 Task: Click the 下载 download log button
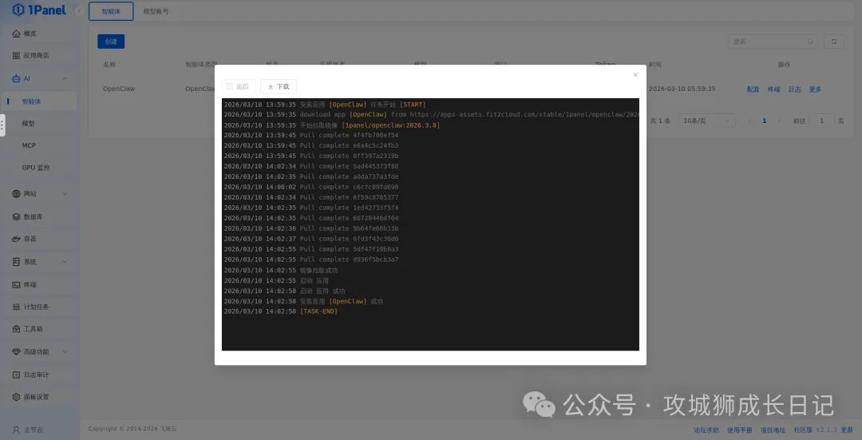pos(279,86)
